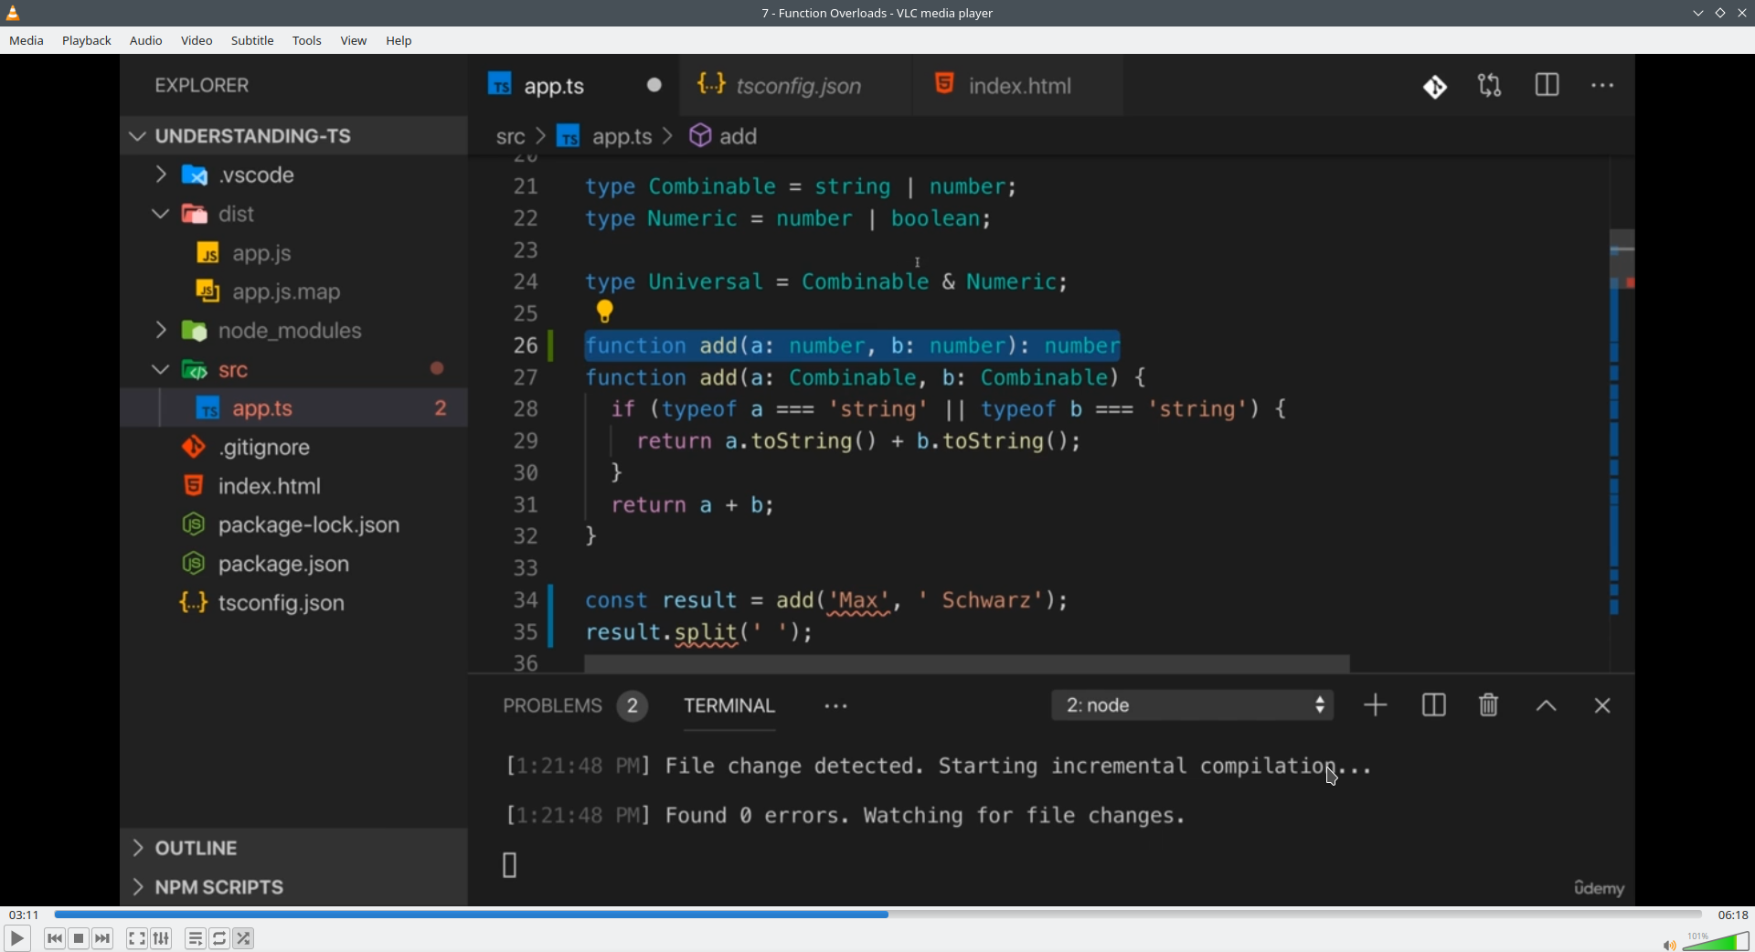Click the source control git icon
Screen dimensions: 1755x952
[x=1435, y=87]
